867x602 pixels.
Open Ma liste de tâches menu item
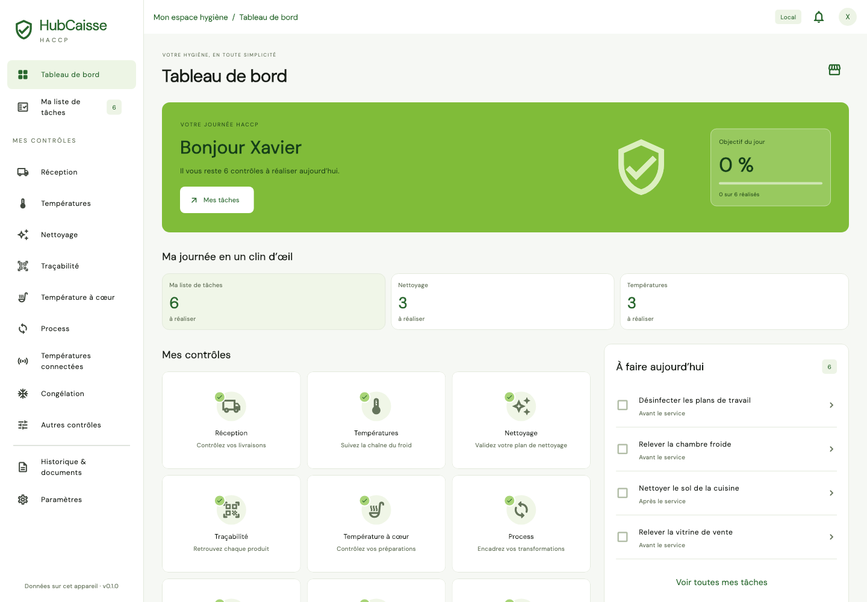pos(72,107)
